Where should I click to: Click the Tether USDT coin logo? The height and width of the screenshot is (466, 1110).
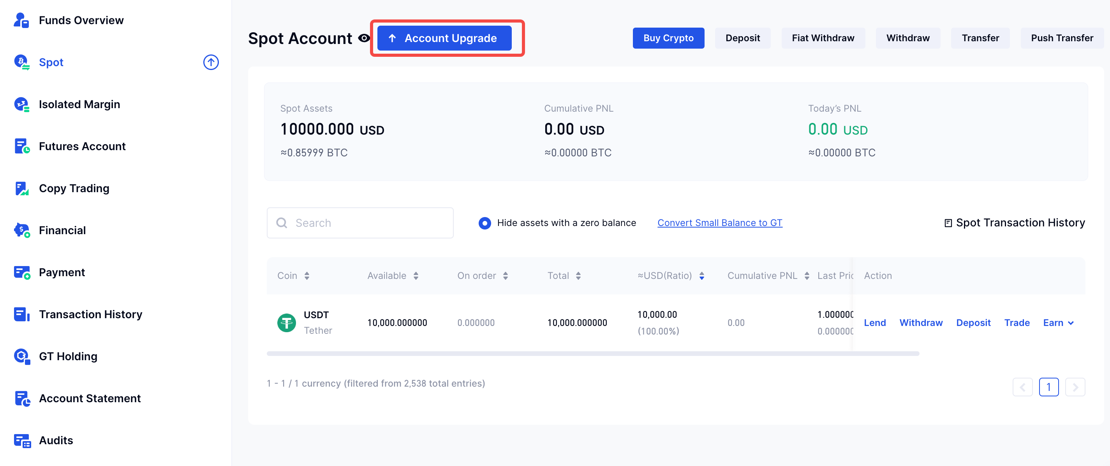point(286,323)
